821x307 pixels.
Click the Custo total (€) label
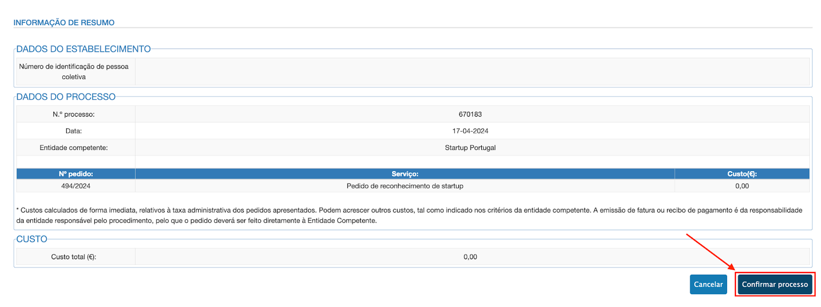[74, 257]
